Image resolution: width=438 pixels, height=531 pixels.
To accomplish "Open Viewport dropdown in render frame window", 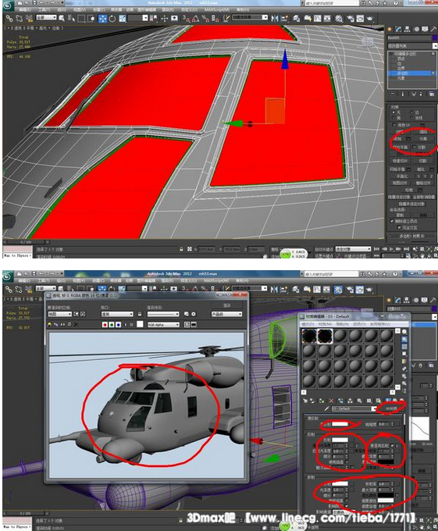I will coord(117,314).
